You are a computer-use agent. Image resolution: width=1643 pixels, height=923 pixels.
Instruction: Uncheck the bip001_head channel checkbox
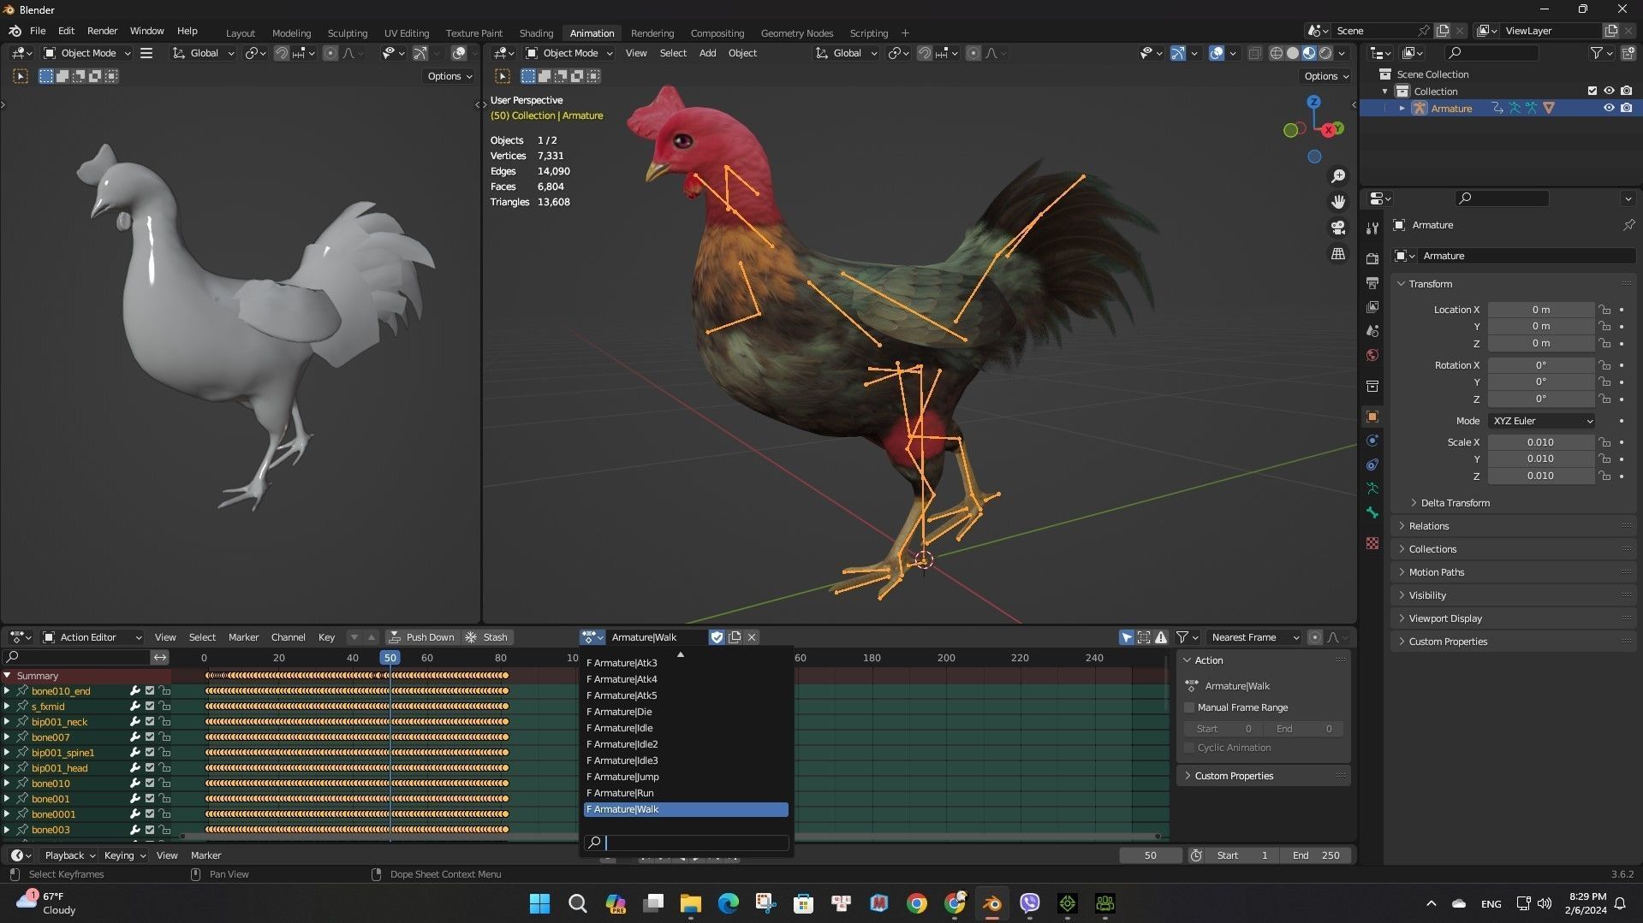point(150,768)
